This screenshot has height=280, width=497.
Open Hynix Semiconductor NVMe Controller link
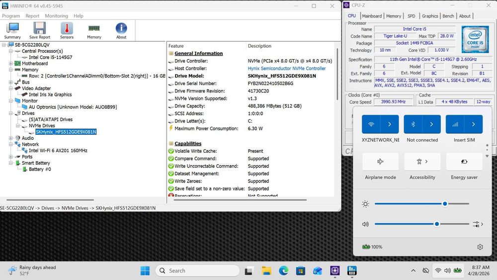tap(287, 69)
